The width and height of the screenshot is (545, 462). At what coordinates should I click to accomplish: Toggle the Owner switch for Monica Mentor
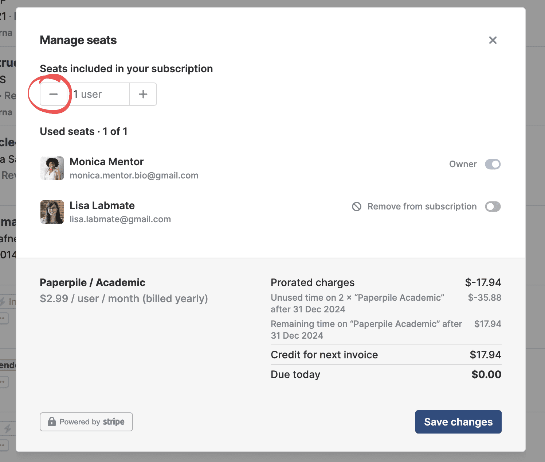click(x=493, y=164)
